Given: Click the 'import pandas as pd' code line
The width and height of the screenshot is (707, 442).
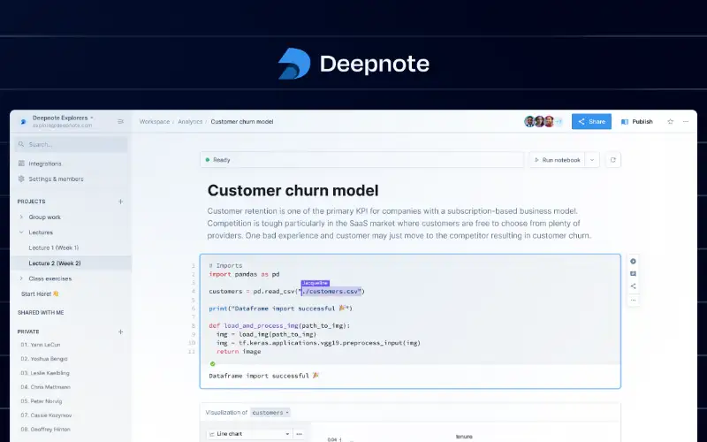Looking at the screenshot, I should [244, 274].
